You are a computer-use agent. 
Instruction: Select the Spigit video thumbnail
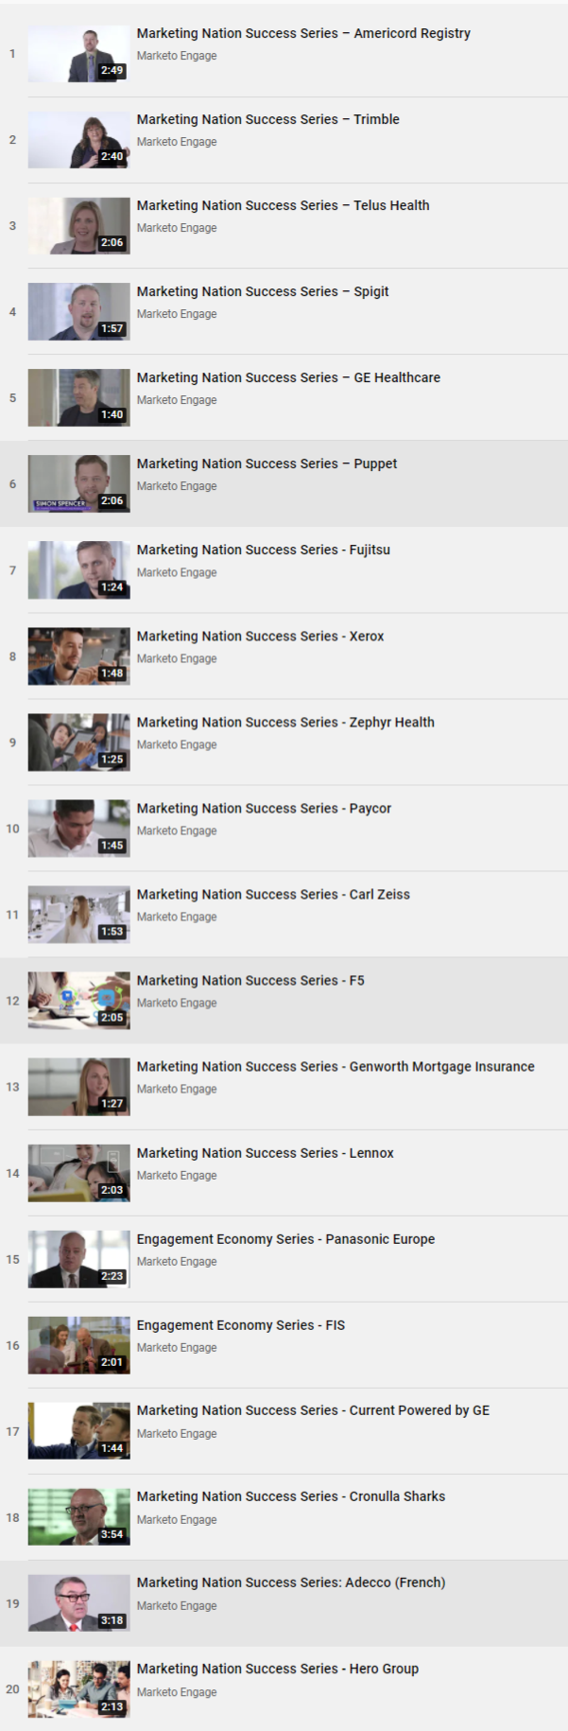pyautogui.click(x=78, y=312)
